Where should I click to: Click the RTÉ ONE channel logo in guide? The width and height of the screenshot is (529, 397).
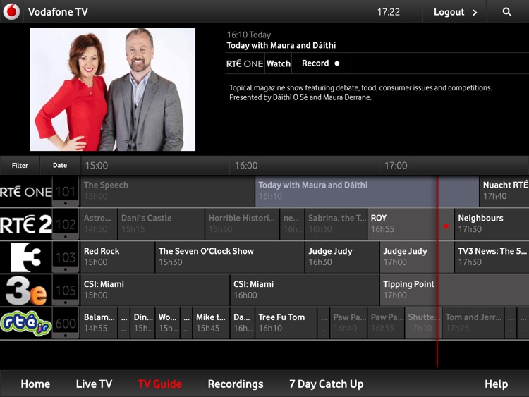(26, 192)
